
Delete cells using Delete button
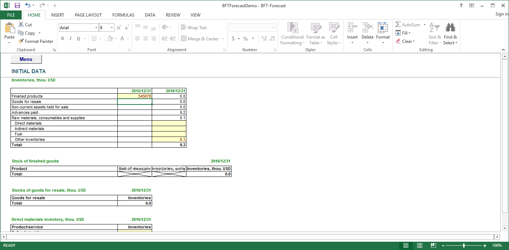[x=367, y=34]
